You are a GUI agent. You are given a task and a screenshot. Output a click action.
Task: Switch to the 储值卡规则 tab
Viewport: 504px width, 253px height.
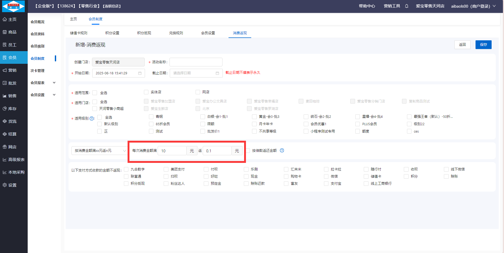coord(79,33)
